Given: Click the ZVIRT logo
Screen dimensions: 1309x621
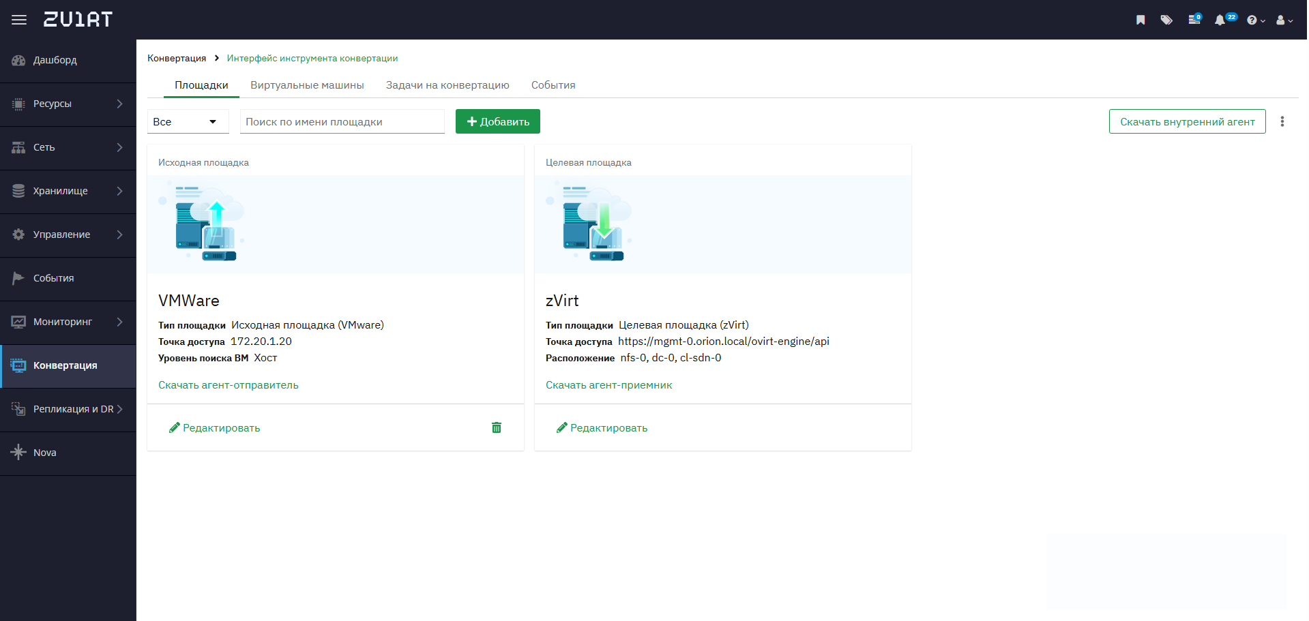Looking at the screenshot, I should 78,20.
